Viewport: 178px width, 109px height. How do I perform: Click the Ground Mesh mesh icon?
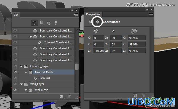(30, 72)
